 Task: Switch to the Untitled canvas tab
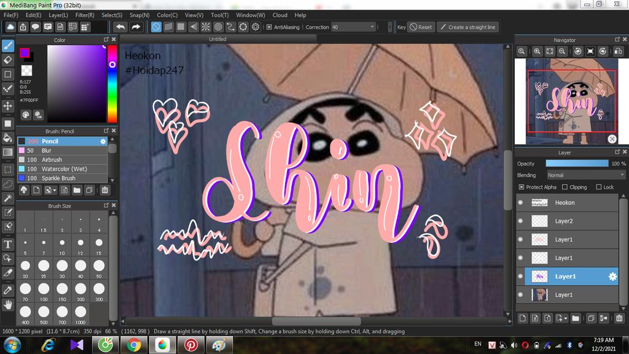218,39
